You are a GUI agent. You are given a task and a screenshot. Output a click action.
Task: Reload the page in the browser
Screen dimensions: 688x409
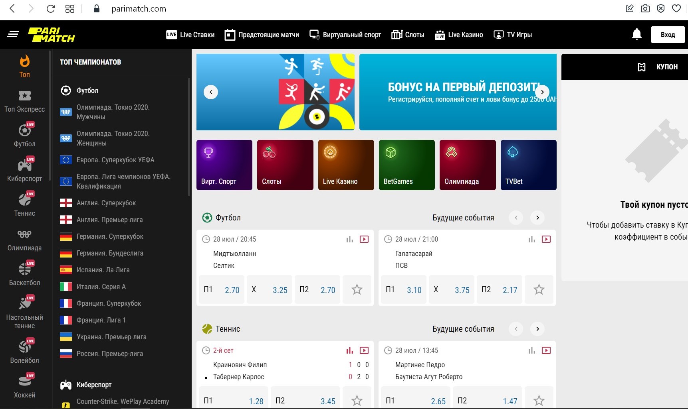tap(51, 8)
